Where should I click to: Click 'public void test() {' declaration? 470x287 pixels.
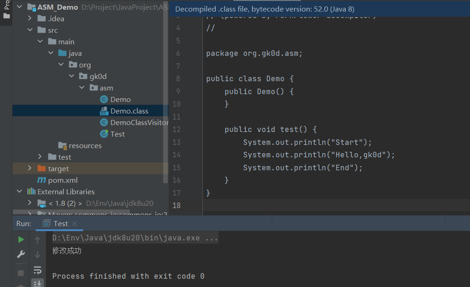tap(271, 129)
